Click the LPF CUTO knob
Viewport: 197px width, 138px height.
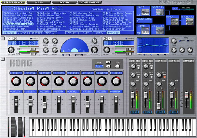coord(16,81)
